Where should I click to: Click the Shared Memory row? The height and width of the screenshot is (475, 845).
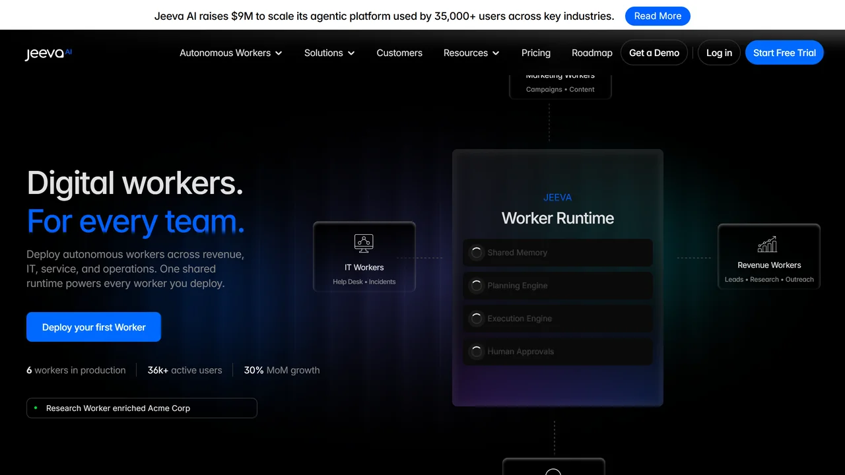[558, 253]
